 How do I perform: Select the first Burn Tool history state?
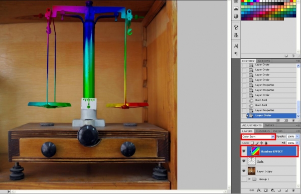click(x=271, y=100)
